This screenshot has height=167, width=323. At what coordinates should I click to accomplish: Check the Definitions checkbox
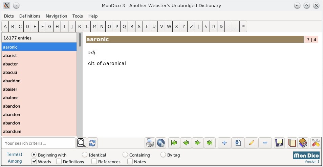(x=59, y=162)
